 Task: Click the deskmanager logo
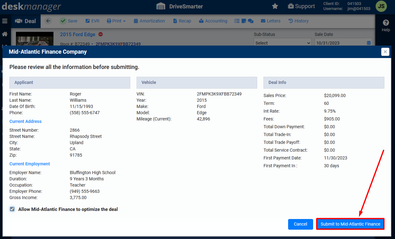coord(31,6)
